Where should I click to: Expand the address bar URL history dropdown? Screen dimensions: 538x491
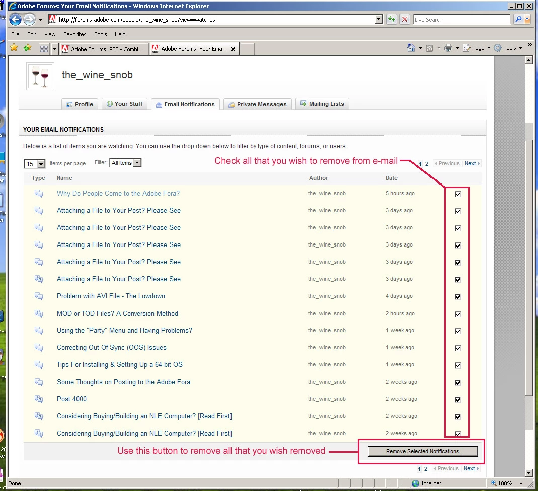click(x=379, y=19)
